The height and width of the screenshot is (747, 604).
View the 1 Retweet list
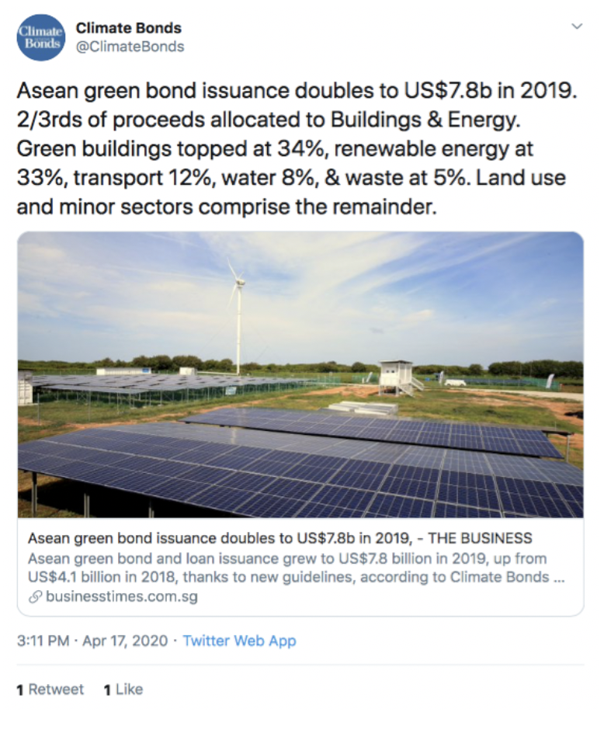pyautogui.click(x=50, y=690)
